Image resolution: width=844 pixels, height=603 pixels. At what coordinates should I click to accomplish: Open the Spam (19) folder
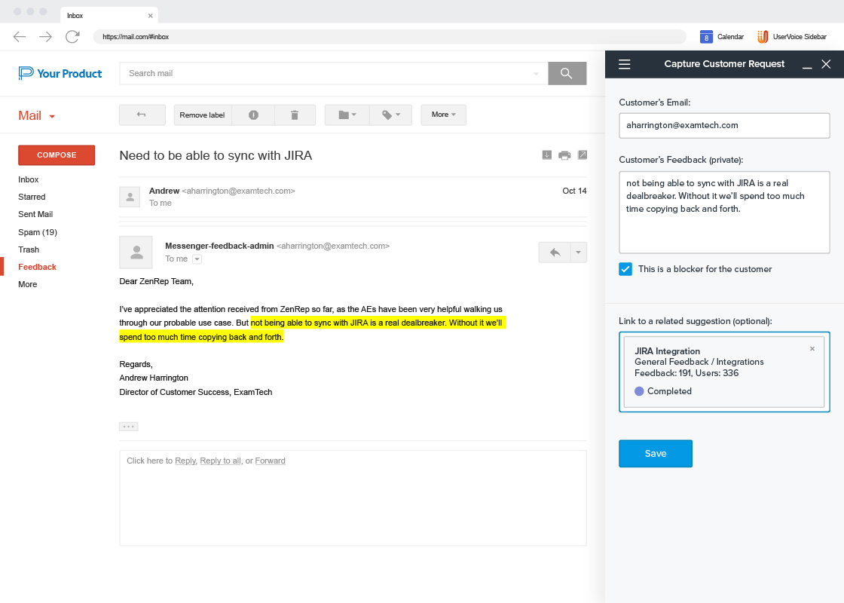(38, 233)
